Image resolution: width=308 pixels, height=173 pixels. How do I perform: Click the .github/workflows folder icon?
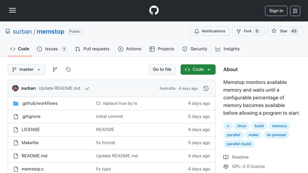[16, 103]
